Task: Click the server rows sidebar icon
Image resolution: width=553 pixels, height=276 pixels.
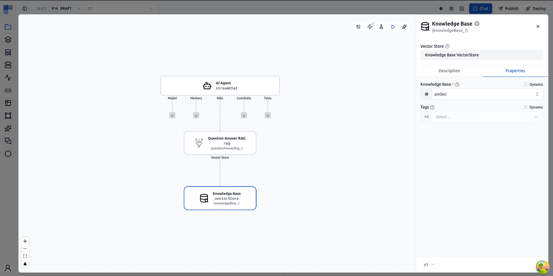Action: click(8, 65)
